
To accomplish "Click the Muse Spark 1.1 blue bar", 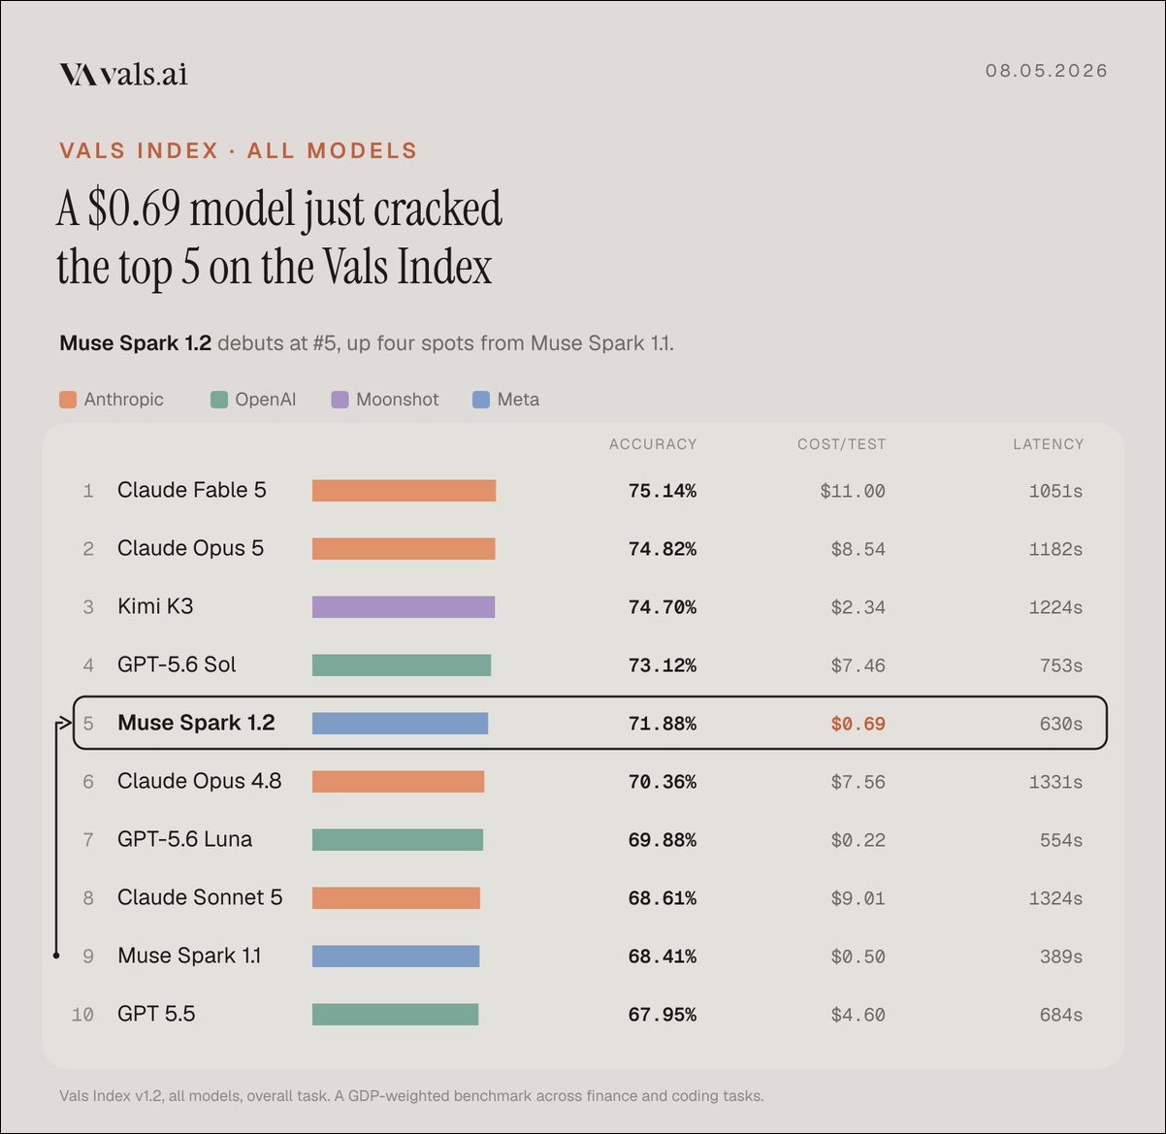I will [x=396, y=956].
